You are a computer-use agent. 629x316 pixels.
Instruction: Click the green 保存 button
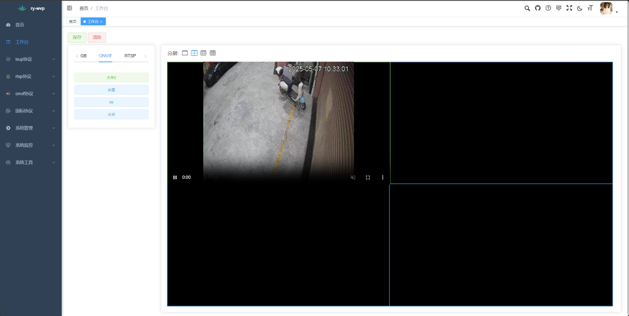tap(77, 37)
